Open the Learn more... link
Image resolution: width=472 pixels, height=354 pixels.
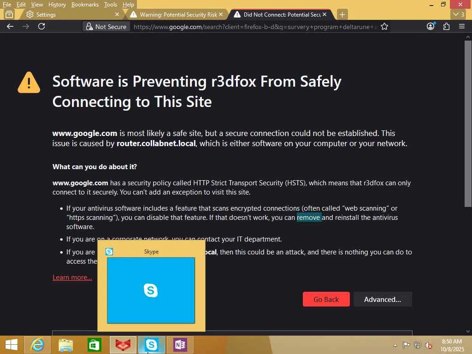72,277
